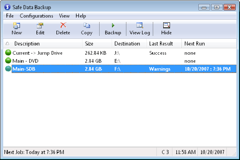Click the Warnings last result cell
This screenshot has width=240, height=160.
pos(160,69)
